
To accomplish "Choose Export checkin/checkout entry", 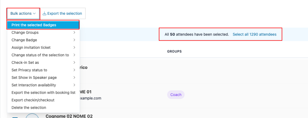I will click(43, 100).
